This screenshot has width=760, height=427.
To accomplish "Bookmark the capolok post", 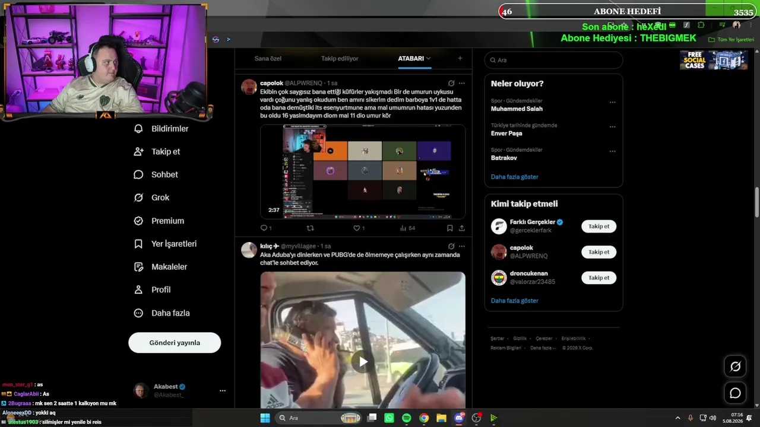I will coord(449,228).
